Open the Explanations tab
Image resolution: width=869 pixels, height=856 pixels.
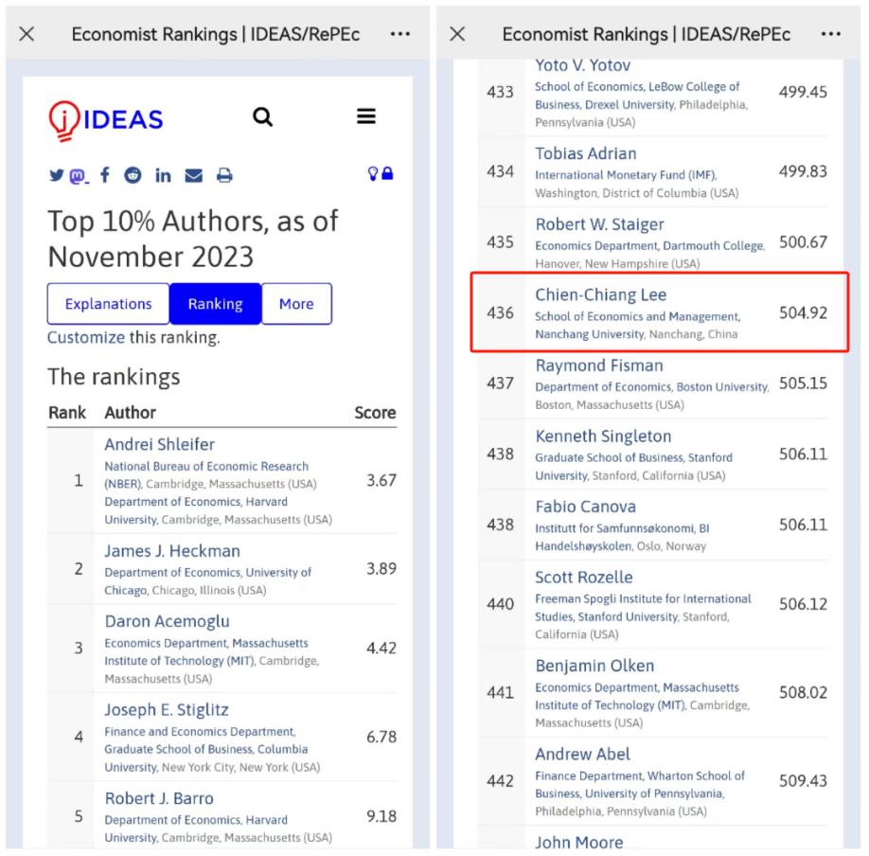pyautogui.click(x=108, y=304)
